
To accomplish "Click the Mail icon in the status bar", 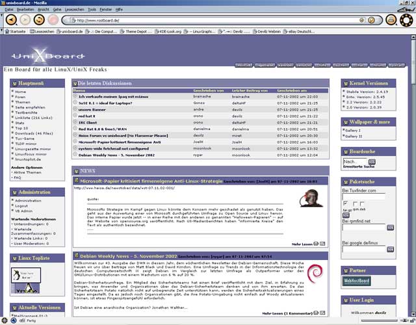I will click(x=13, y=320).
